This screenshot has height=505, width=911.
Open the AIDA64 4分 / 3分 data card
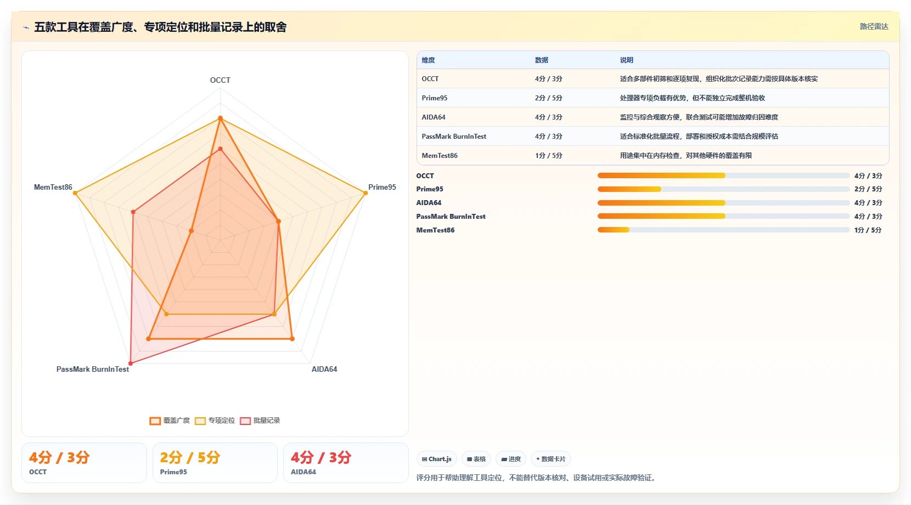click(x=346, y=463)
